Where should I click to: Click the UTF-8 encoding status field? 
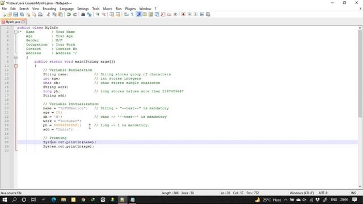coord(323,193)
